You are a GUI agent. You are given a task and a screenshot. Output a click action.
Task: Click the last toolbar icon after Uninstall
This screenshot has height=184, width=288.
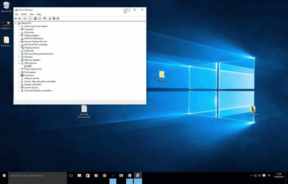click(58, 19)
